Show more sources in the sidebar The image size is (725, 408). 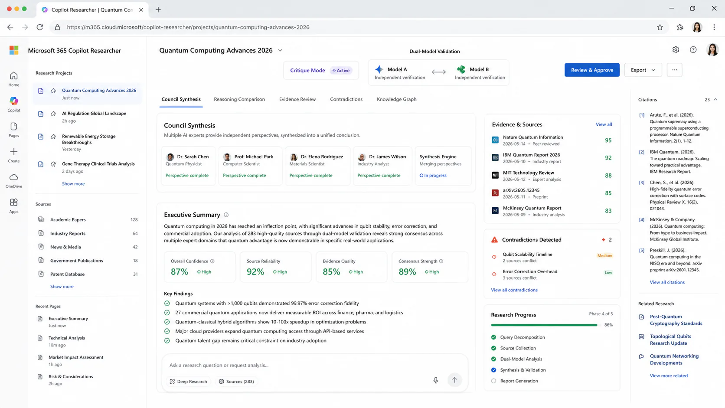point(62,287)
